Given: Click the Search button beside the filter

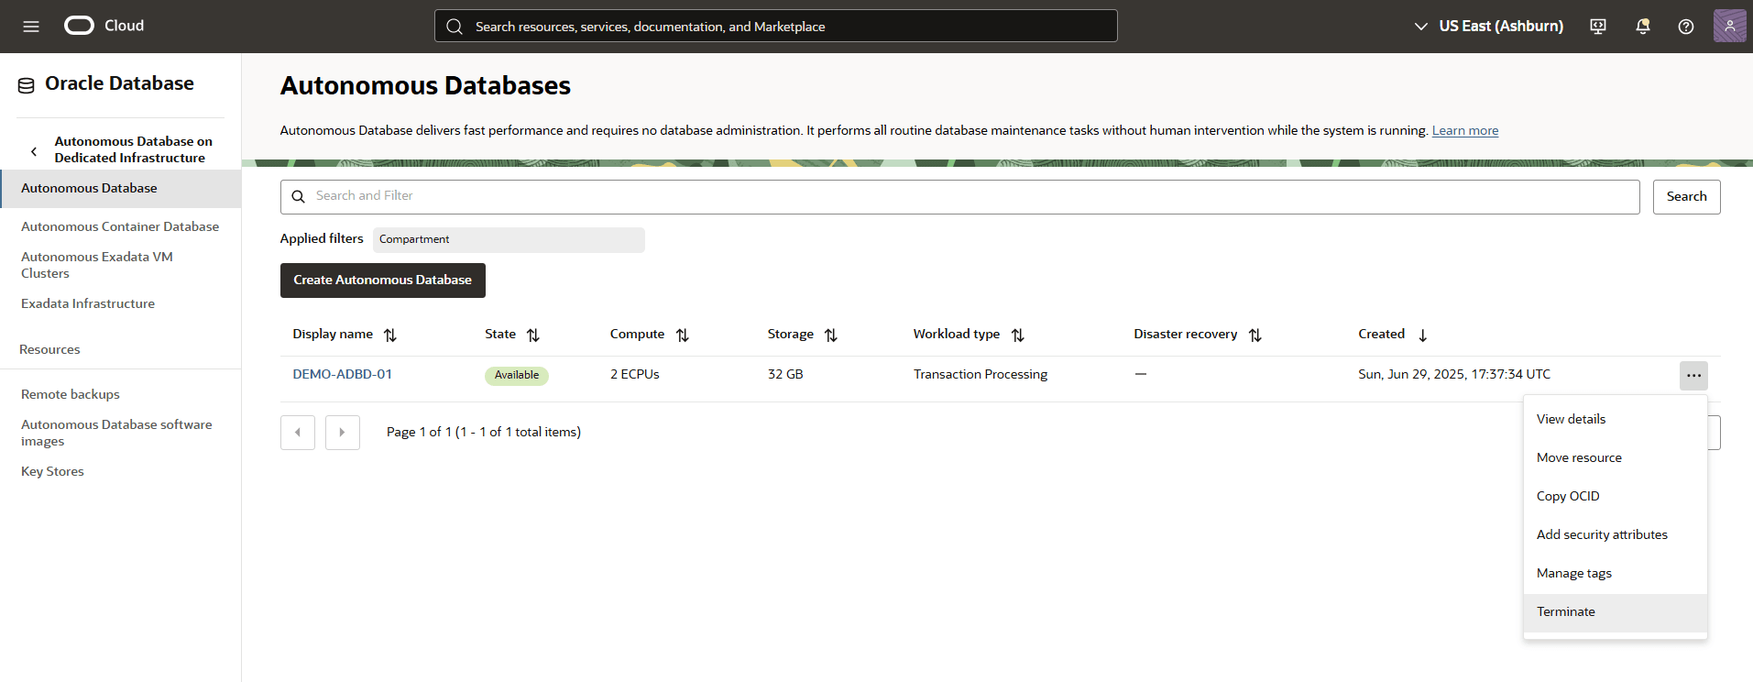Looking at the screenshot, I should coord(1686,197).
